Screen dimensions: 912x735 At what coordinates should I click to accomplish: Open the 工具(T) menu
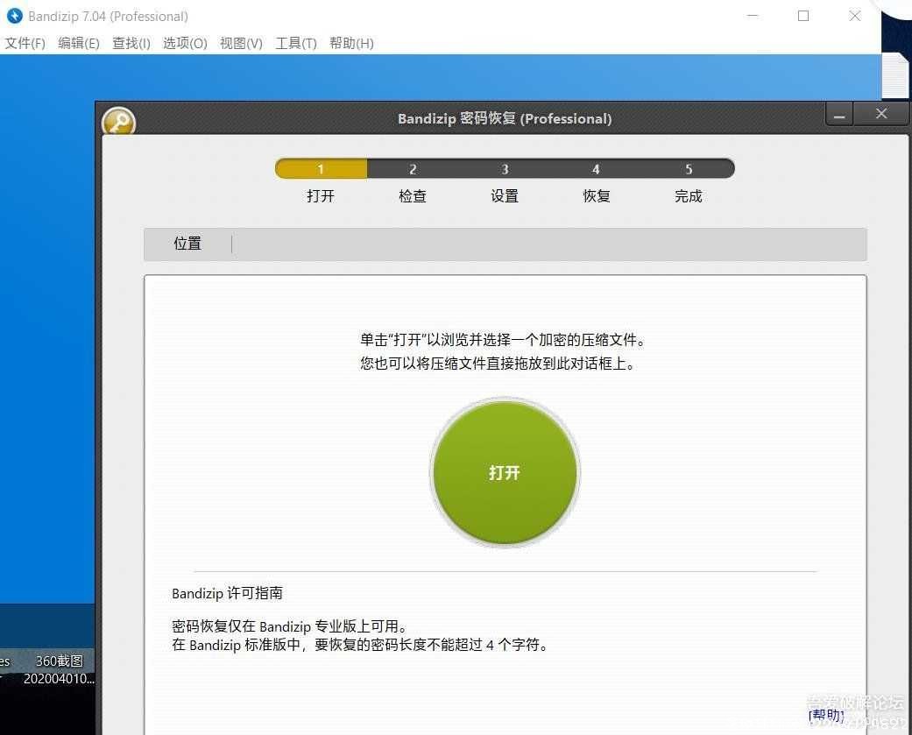pos(295,44)
